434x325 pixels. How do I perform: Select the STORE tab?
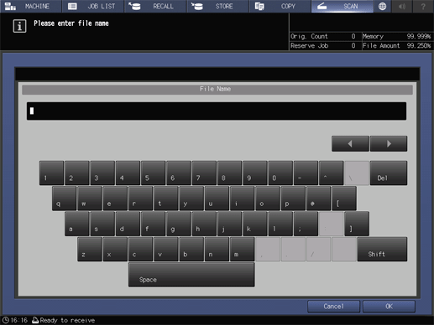pyautogui.click(x=218, y=6)
